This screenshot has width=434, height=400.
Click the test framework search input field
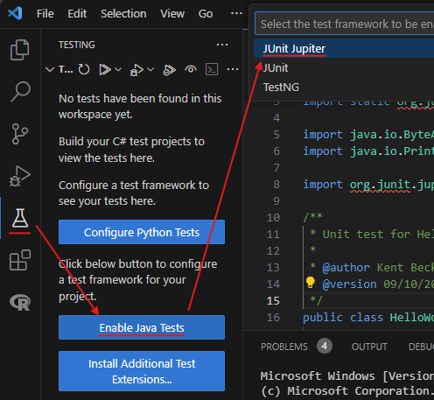coord(345,24)
